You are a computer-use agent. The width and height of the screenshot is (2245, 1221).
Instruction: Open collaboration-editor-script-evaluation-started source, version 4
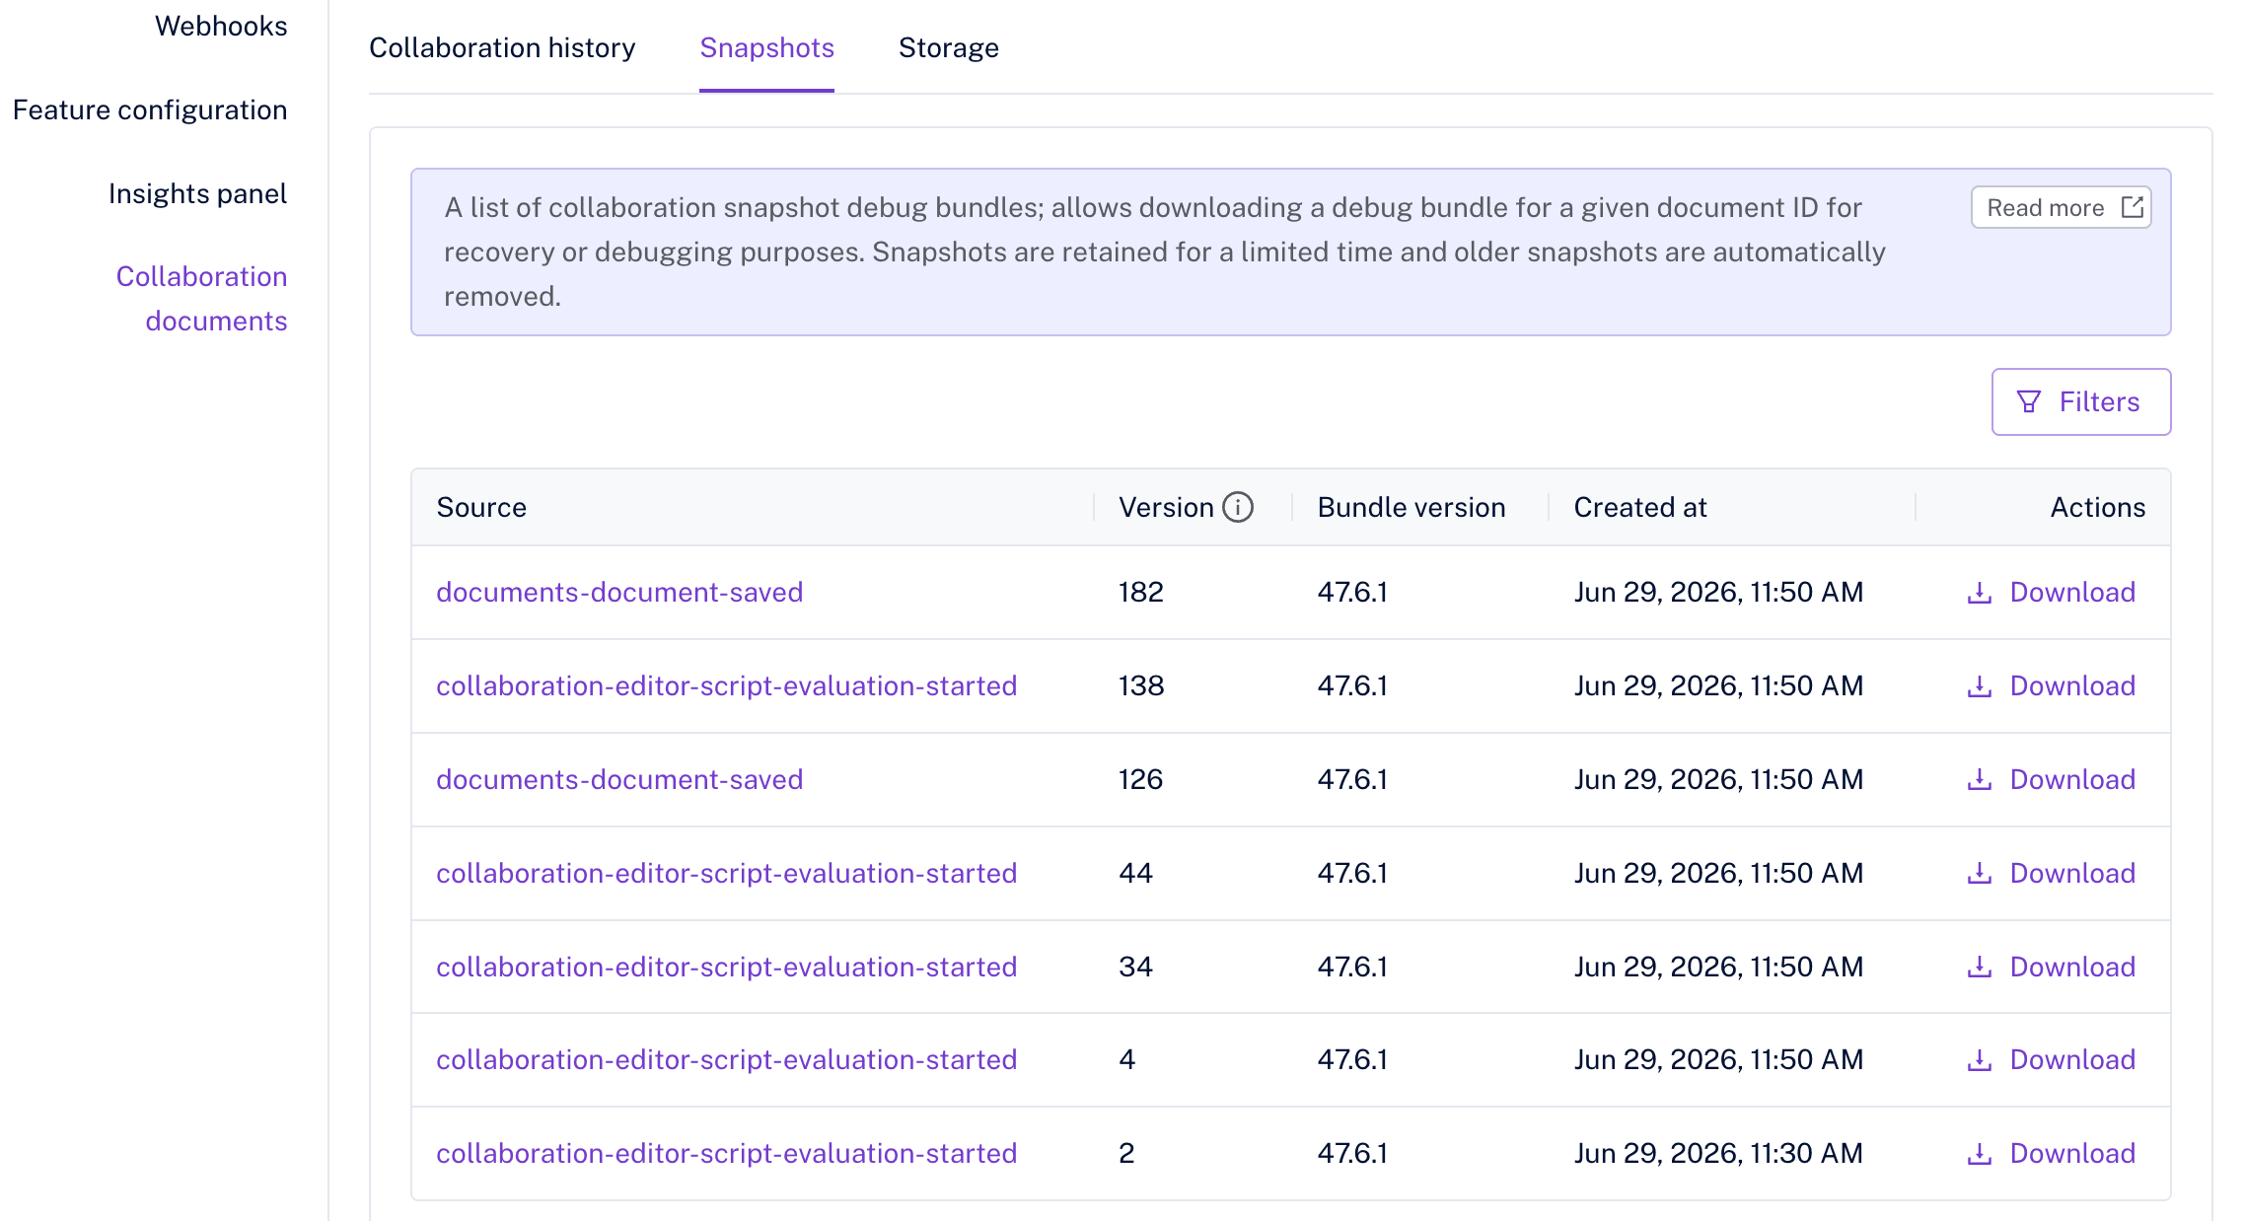pyautogui.click(x=726, y=1059)
